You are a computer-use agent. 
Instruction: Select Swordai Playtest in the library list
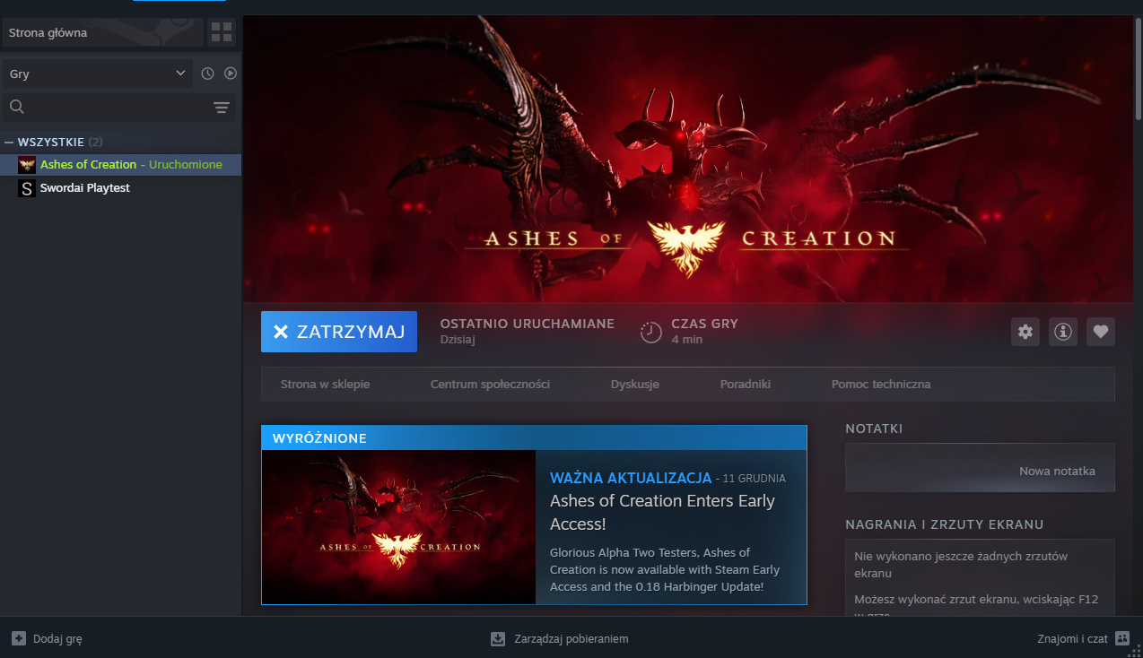point(85,188)
